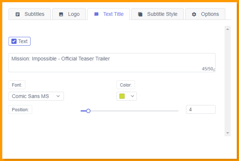Image resolution: width=239 pixels, height=161 pixels.
Task: Click the text area resize grip
Action: point(214,70)
